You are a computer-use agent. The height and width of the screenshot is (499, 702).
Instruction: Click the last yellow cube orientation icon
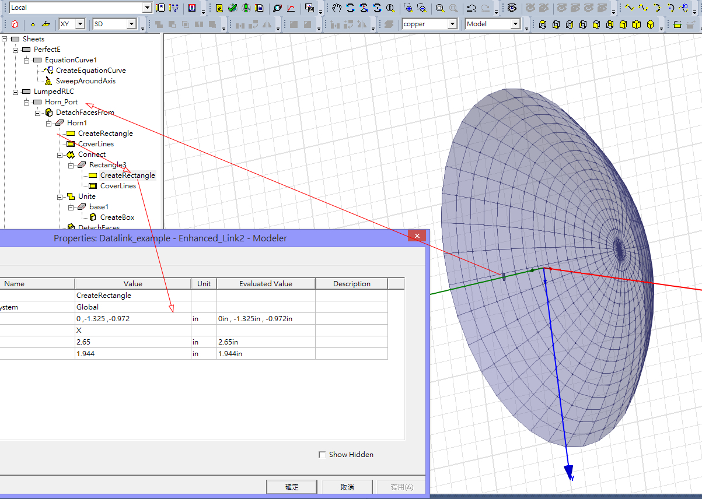coord(650,24)
